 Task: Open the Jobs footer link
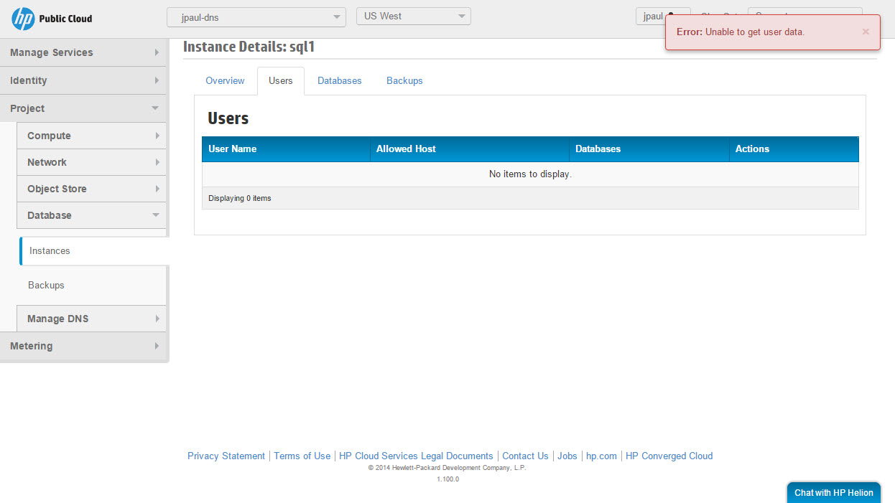click(x=567, y=456)
